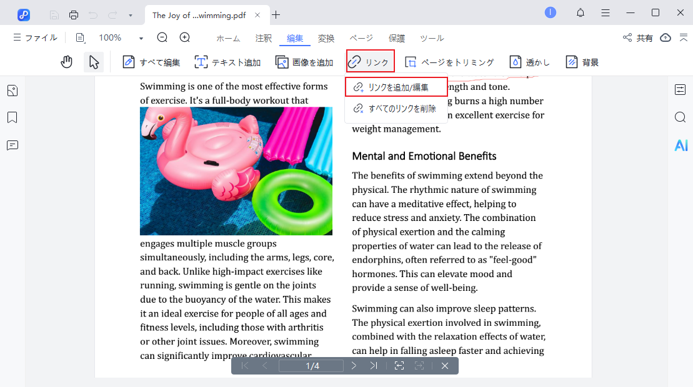Click the fit-to-window icon in page bar
Screen dimensions: 693x387
point(399,366)
